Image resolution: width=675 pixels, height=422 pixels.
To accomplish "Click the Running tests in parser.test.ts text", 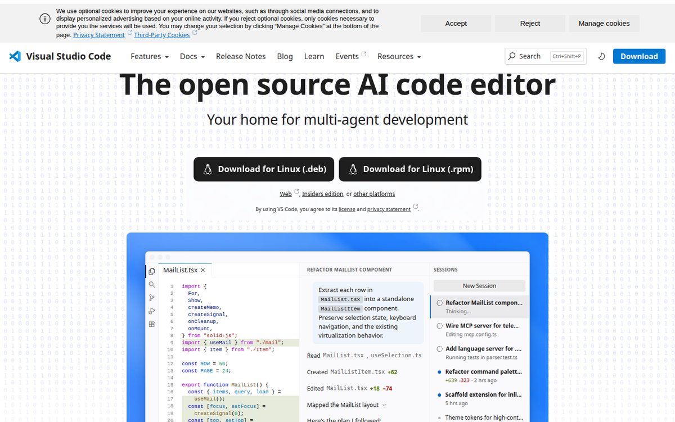I will click(x=481, y=357).
